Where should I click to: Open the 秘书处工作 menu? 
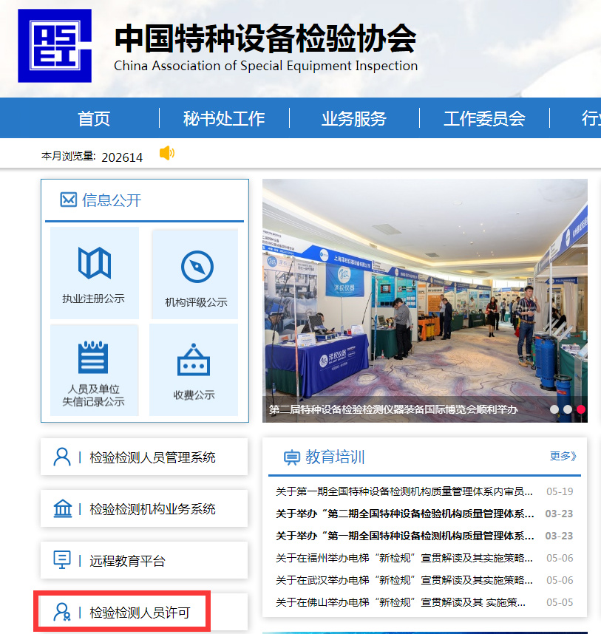coord(224,118)
